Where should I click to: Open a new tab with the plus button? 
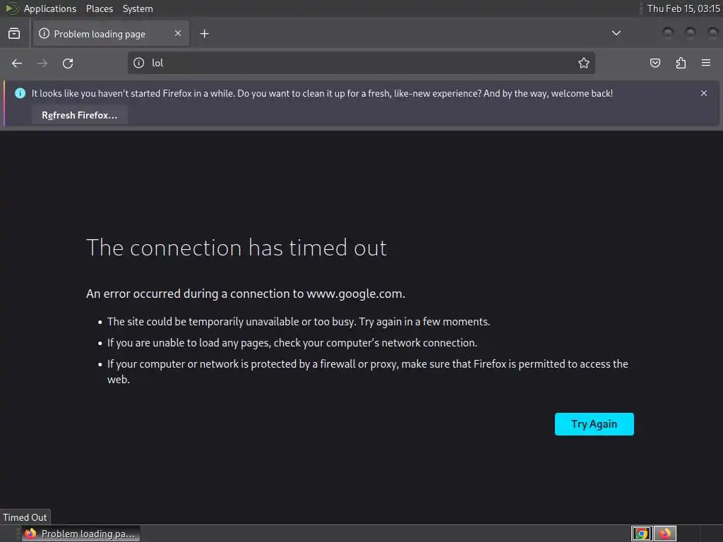(x=205, y=34)
